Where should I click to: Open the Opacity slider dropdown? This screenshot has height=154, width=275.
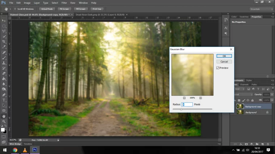272,94
